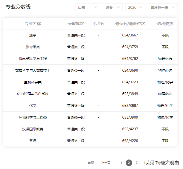Click the 平均分 column header
The image size is (183, 169).
point(98,23)
